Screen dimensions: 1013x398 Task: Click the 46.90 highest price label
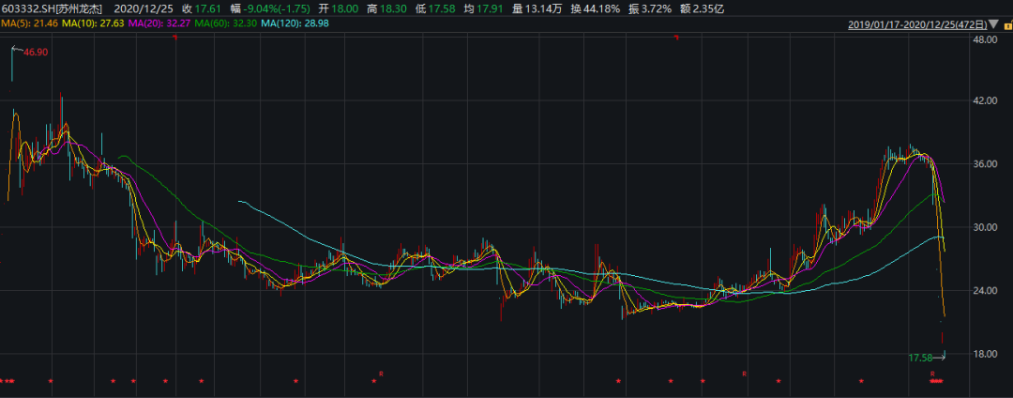[36, 52]
